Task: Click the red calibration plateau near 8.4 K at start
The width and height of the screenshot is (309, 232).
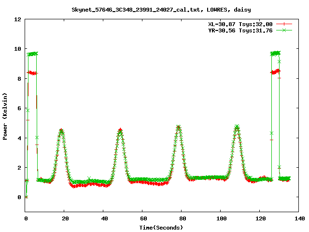Action: click(x=32, y=73)
